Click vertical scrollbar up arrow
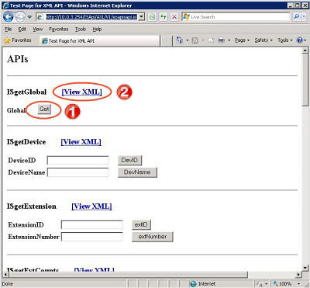The height and width of the screenshot is (288, 310). pos(305,50)
